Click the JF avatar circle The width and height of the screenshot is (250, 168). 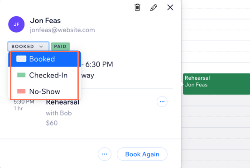16,24
